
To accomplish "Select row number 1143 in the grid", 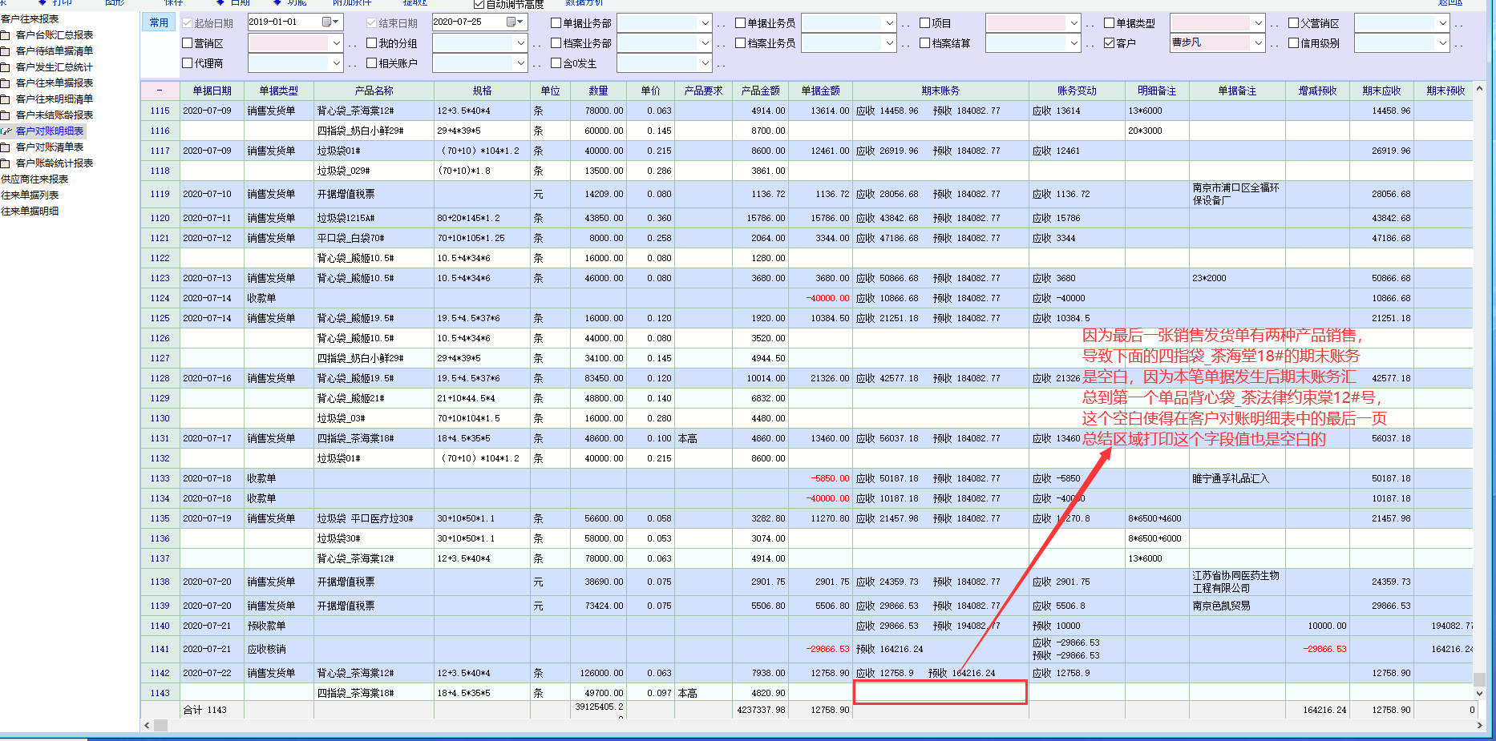I will (160, 694).
